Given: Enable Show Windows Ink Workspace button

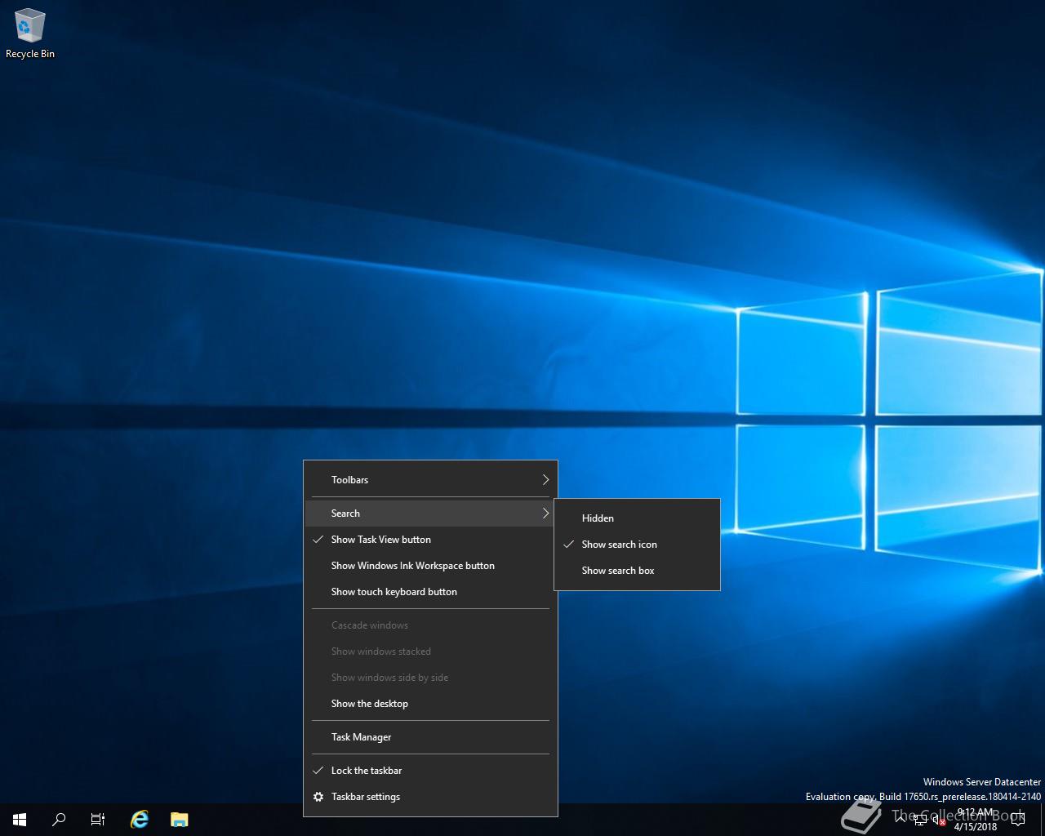Looking at the screenshot, I should (x=430, y=566).
